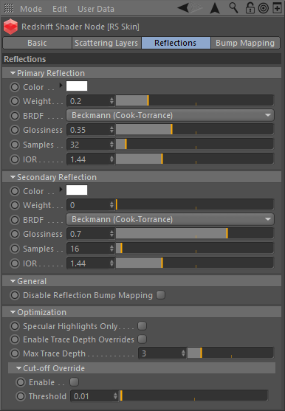This screenshot has width=285, height=411.
Task: Open the Edit menu
Action: pyautogui.click(x=60, y=9)
